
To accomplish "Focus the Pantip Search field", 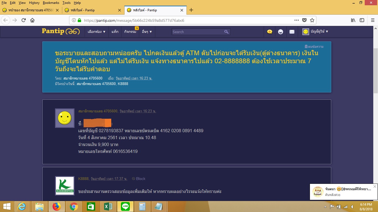I will [198, 32].
